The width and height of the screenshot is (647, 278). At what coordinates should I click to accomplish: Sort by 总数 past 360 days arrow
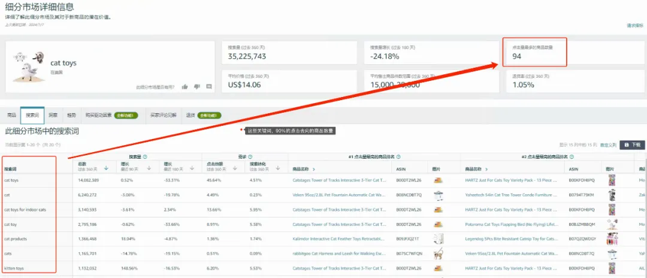(x=106, y=168)
